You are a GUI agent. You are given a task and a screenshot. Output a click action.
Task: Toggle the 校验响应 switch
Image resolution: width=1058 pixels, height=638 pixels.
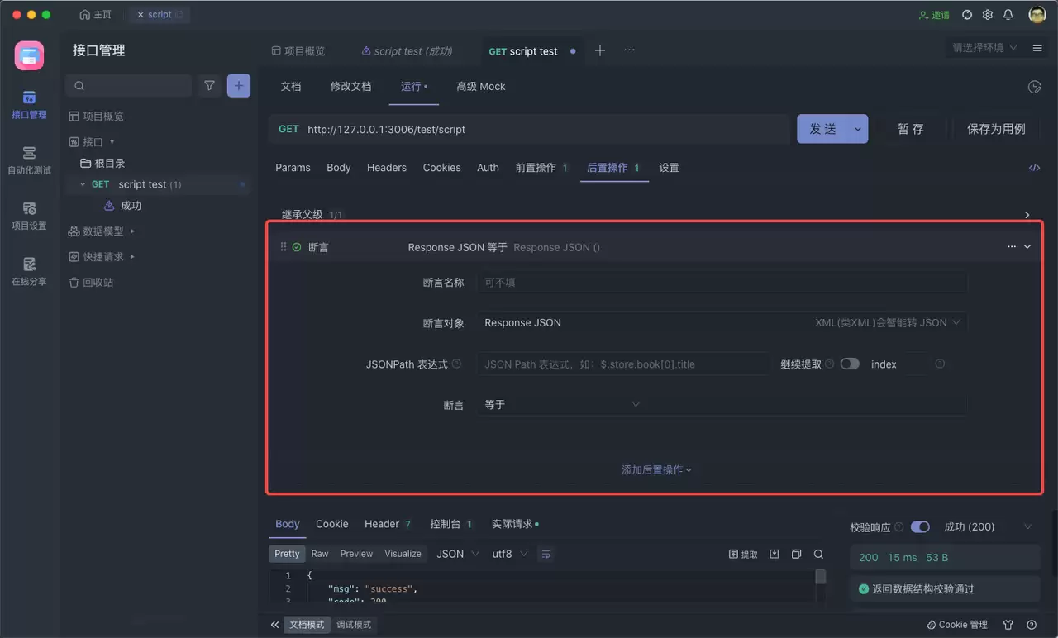[920, 527]
